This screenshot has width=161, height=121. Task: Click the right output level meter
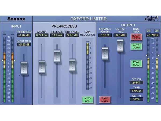click(x=157, y=70)
